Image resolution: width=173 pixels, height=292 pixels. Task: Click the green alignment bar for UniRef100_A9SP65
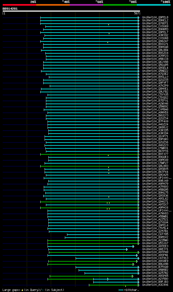point(91,276)
